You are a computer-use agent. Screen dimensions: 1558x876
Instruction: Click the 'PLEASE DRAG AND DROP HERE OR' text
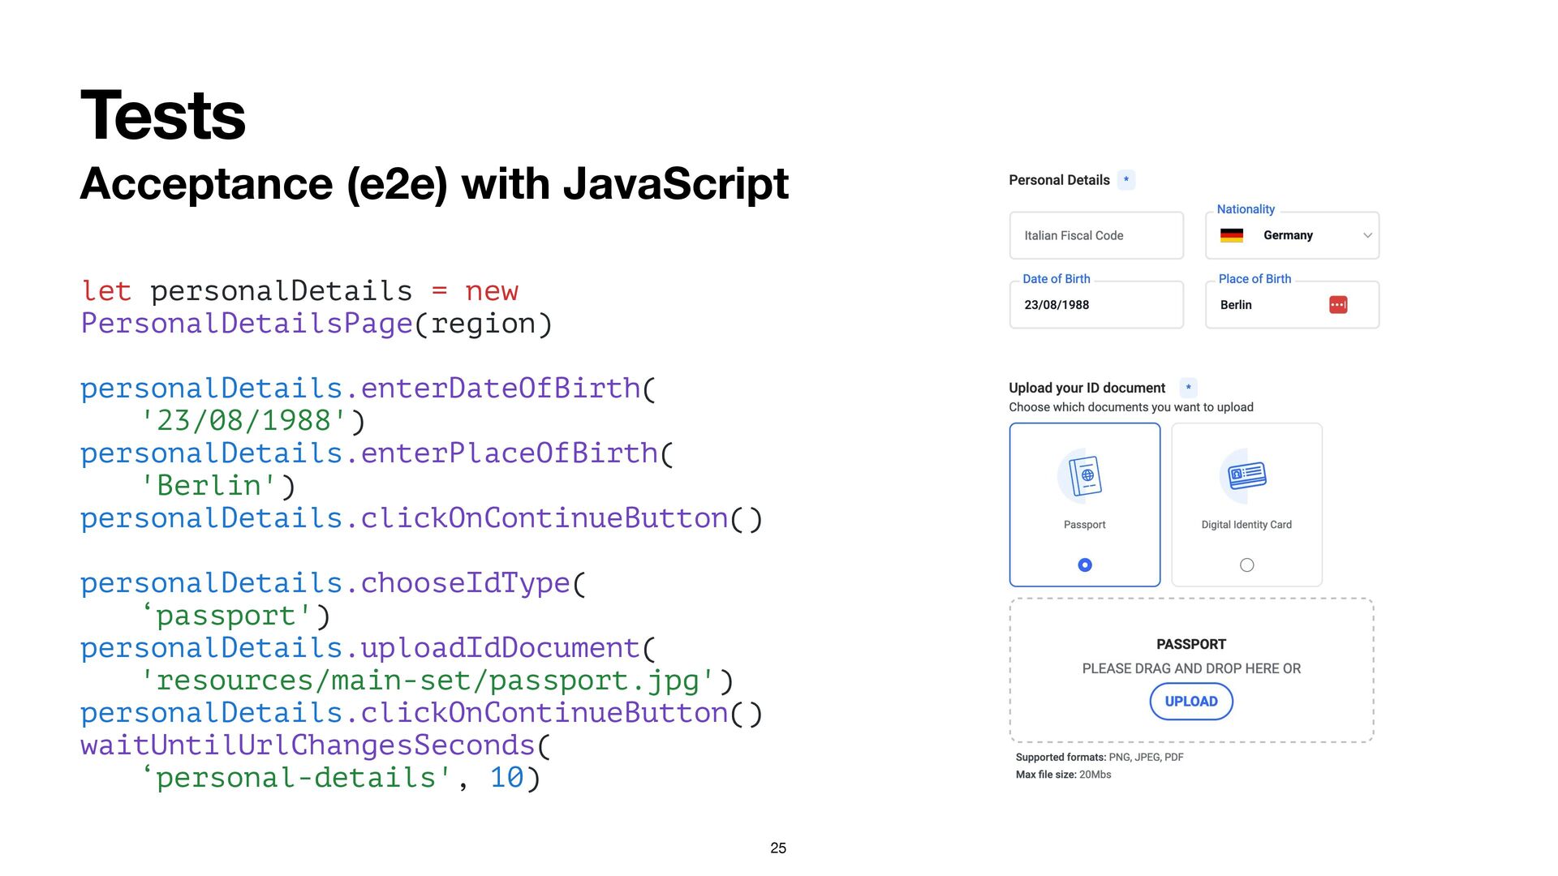[x=1191, y=668]
